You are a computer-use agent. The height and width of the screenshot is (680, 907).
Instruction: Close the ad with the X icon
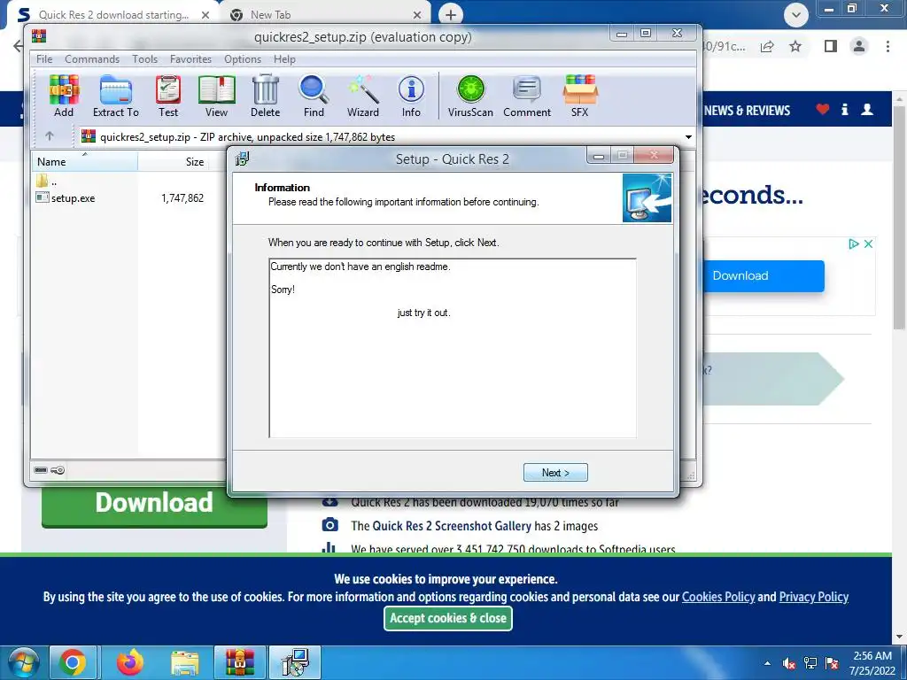pos(868,244)
